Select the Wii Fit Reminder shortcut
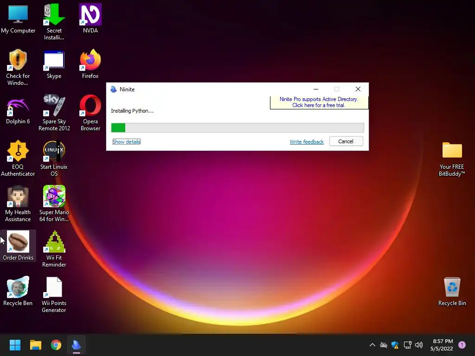This screenshot has height=356, width=475. tap(54, 249)
